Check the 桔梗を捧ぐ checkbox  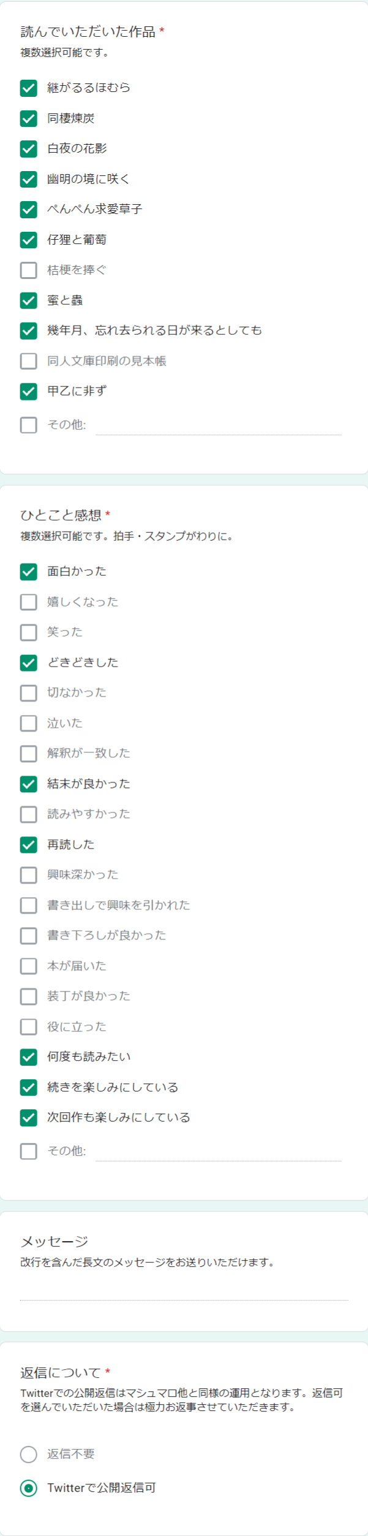pyautogui.click(x=29, y=270)
